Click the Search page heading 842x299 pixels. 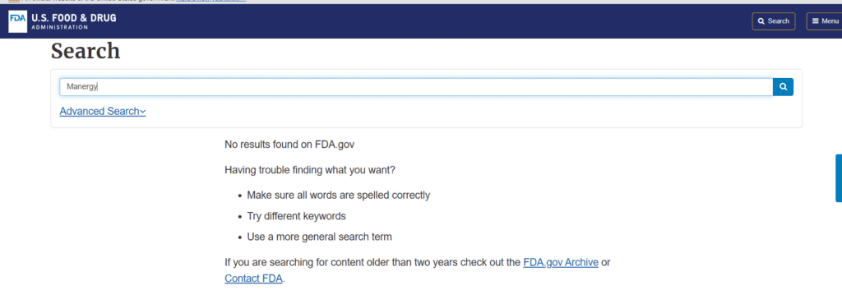(86, 51)
